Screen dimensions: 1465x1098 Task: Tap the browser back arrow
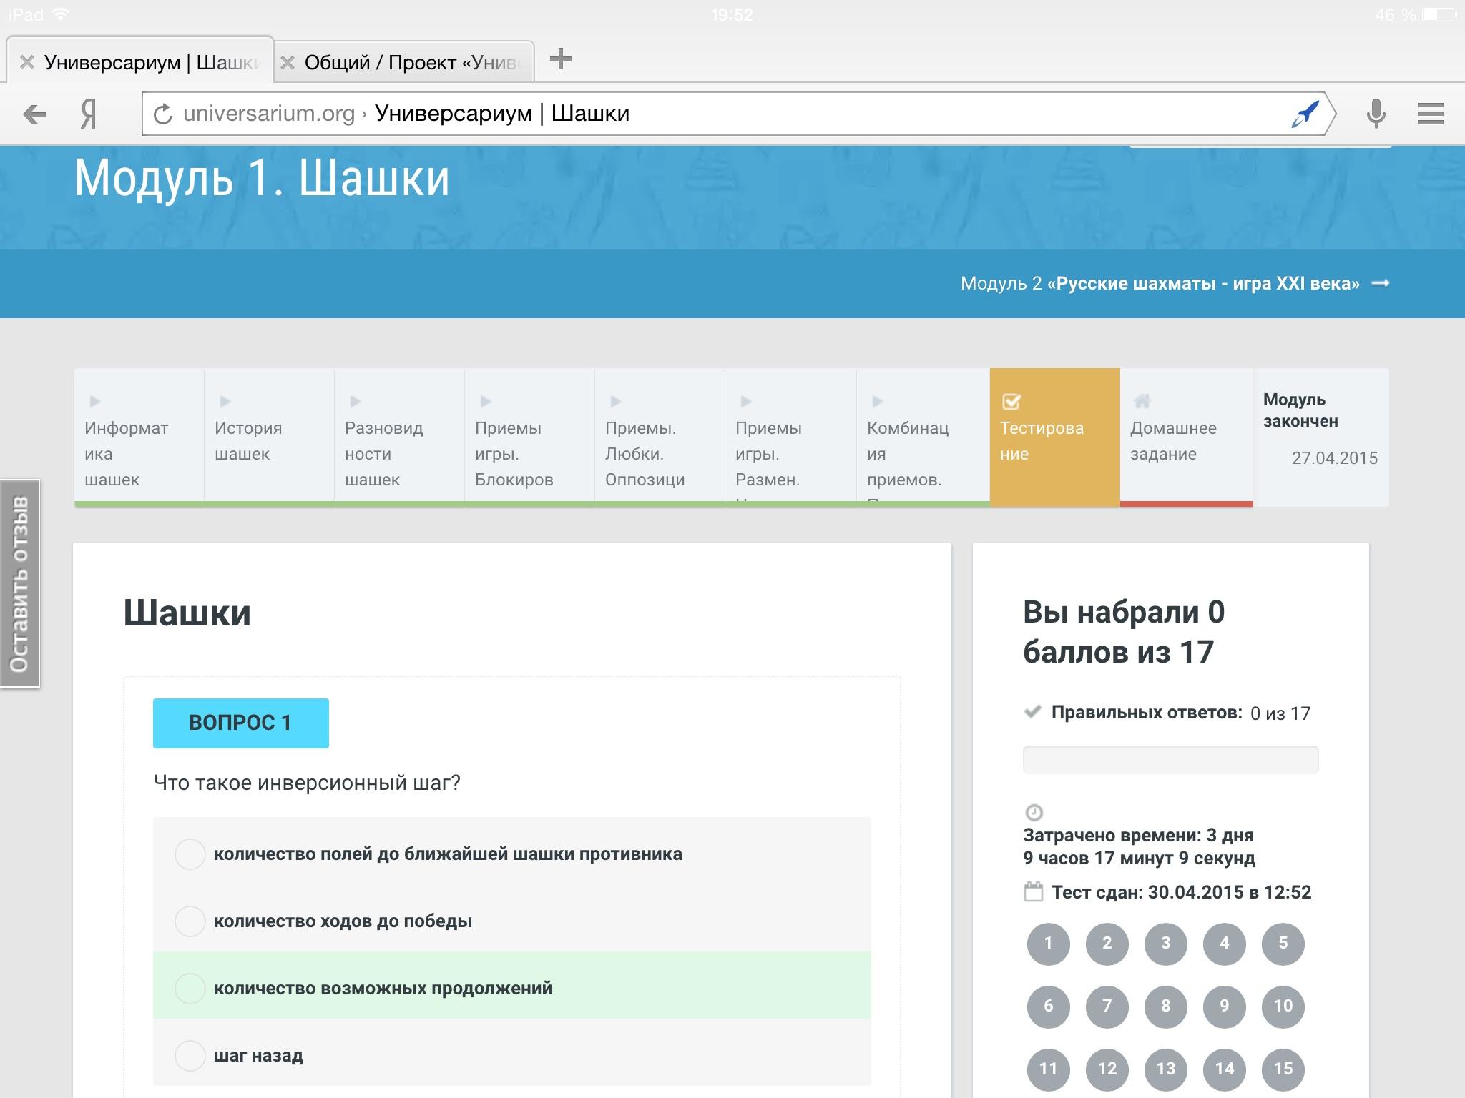[x=34, y=114]
